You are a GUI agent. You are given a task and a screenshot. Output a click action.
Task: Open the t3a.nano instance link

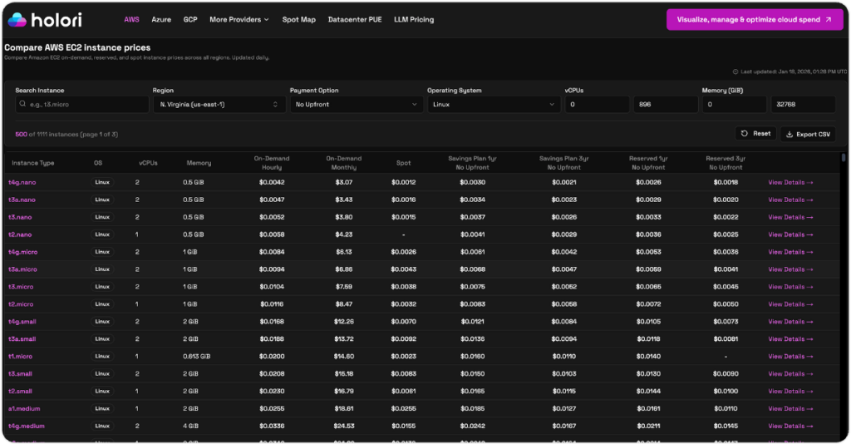pyautogui.click(x=22, y=200)
